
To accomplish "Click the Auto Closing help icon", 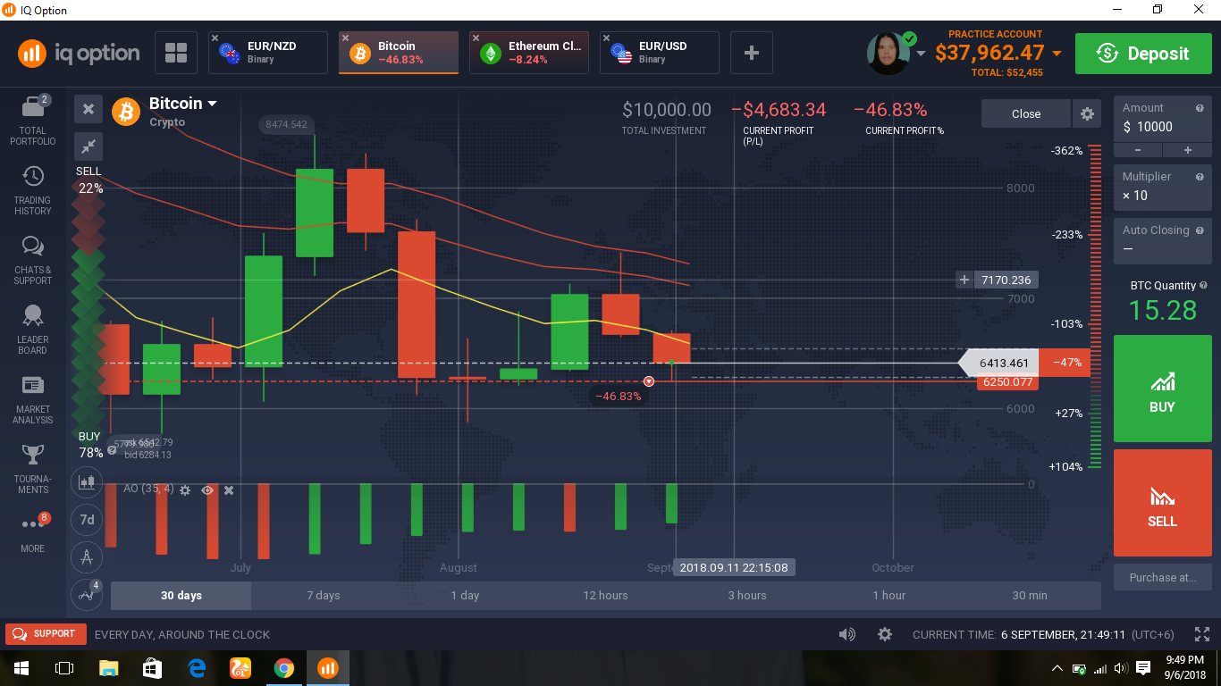I will click(1200, 230).
